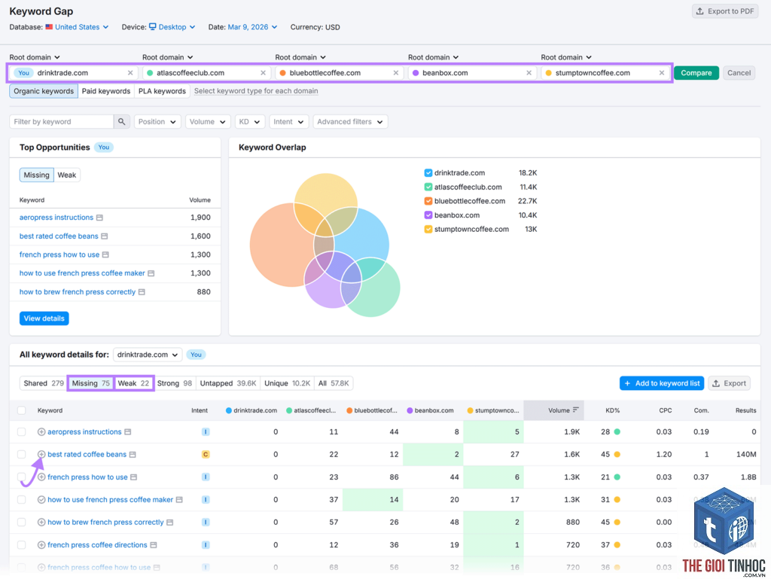Open the KD filter dropdown
771x579 pixels.
tap(250, 121)
